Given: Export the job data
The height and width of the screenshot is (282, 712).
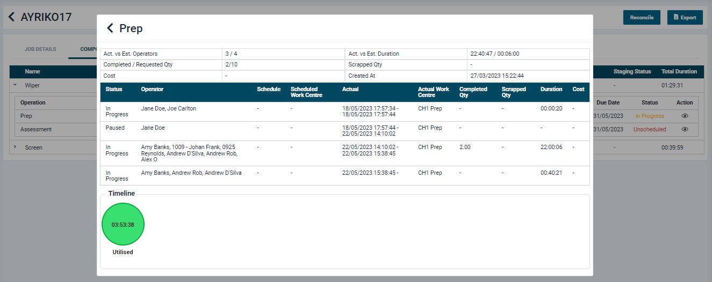Looking at the screenshot, I should (685, 18).
